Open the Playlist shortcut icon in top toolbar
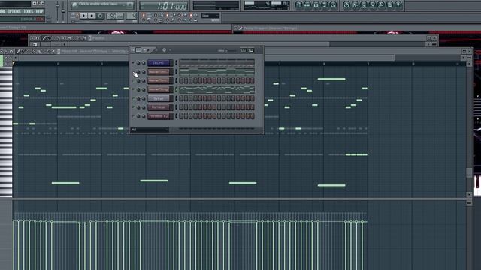The image size is (481, 270). click(299, 5)
